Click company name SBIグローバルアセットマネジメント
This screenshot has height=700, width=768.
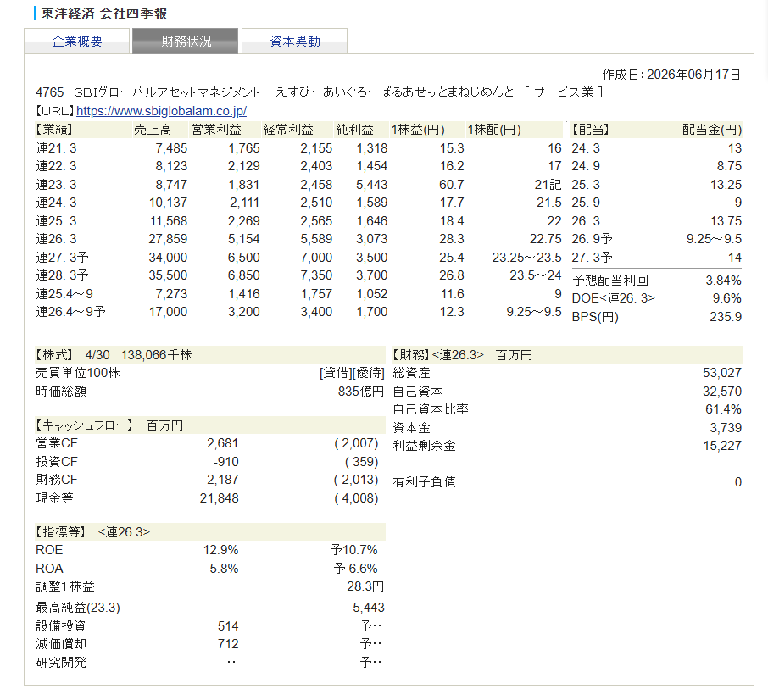[x=166, y=92]
